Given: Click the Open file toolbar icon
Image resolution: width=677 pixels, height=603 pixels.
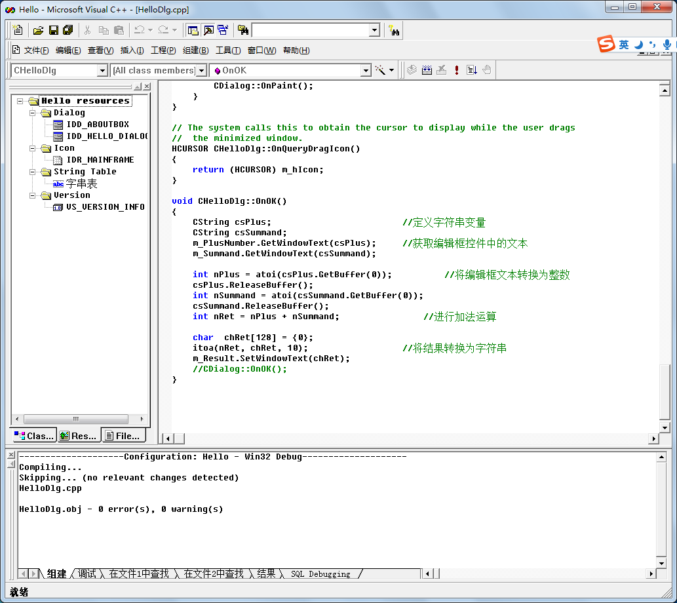Looking at the screenshot, I should click(38, 30).
